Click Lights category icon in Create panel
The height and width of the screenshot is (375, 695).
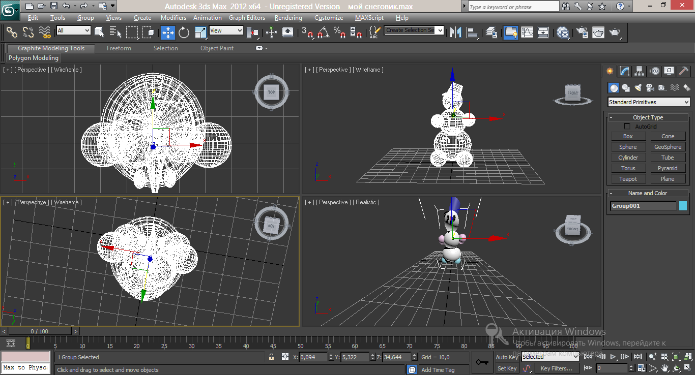coord(638,88)
